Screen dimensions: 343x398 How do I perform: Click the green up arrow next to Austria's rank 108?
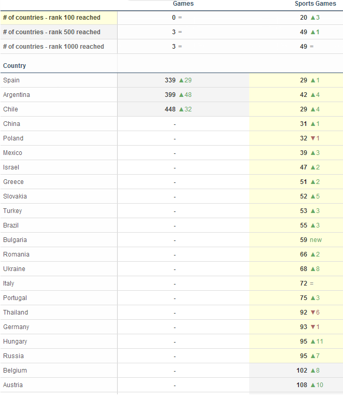click(x=313, y=385)
